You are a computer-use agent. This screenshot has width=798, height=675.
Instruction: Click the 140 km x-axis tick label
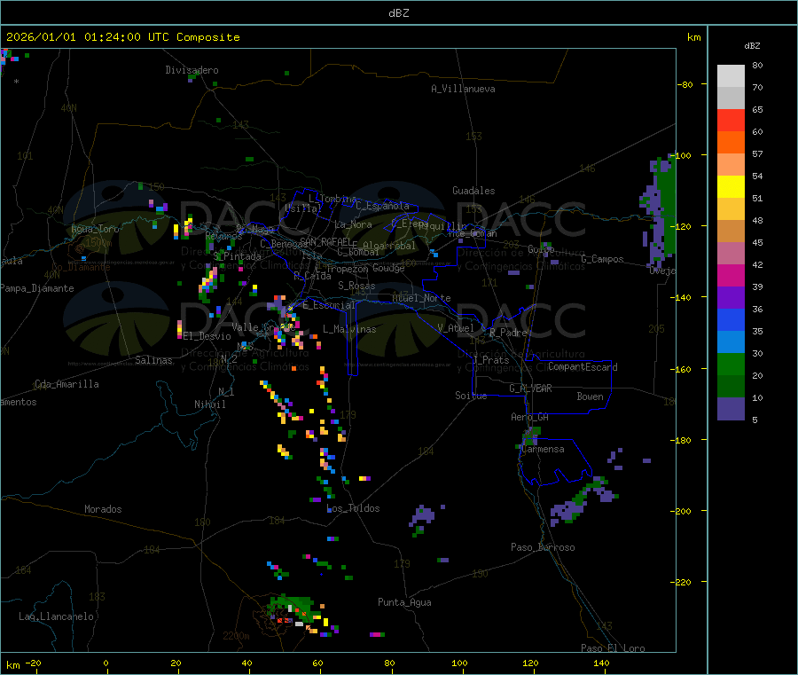click(601, 663)
